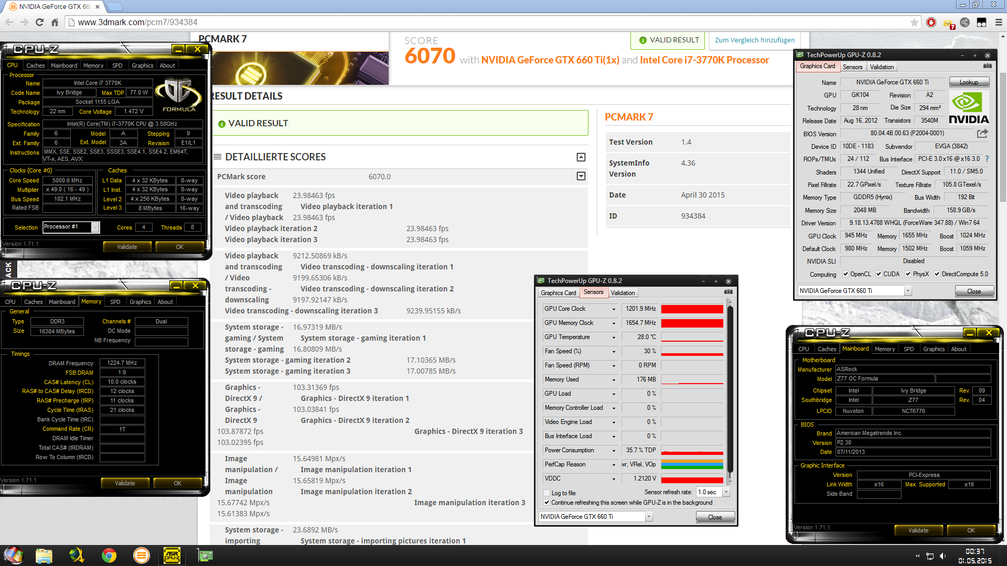Click the volume speaker tray icon
Viewport: 1007px width, 566px height.
[x=942, y=556]
